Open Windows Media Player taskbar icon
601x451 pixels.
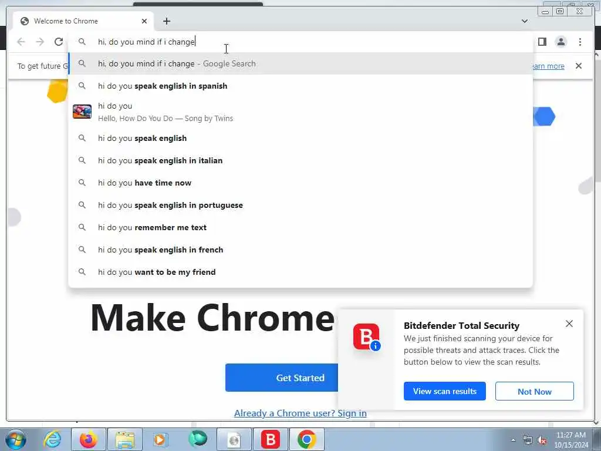[x=160, y=439]
